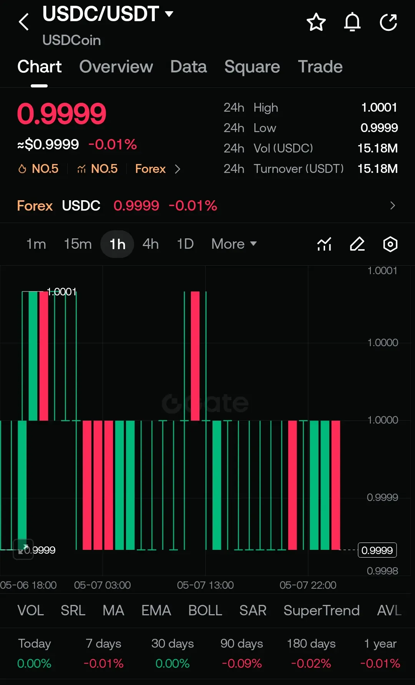Open the price alert bell icon
The width and height of the screenshot is (415, 685).
coord(352,22)
